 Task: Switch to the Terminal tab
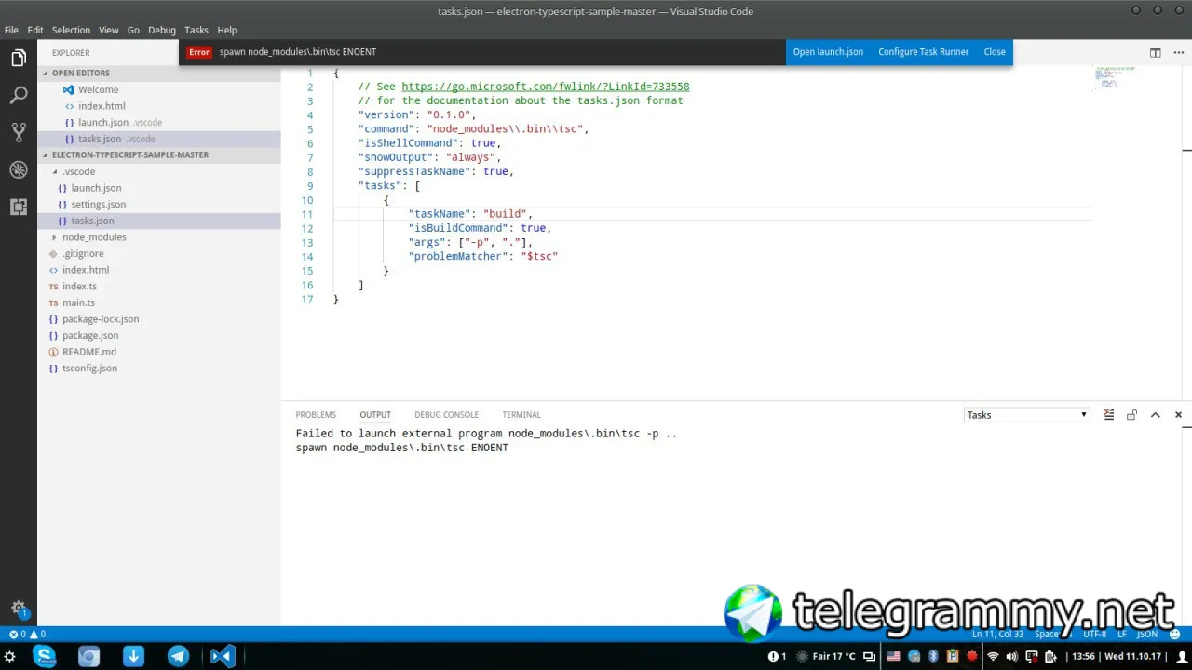click(x=521, y=415)
